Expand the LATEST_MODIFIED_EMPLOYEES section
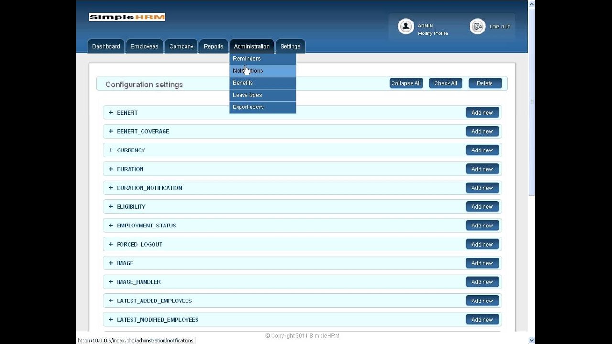Screen dimensions: 612x344 111,320
